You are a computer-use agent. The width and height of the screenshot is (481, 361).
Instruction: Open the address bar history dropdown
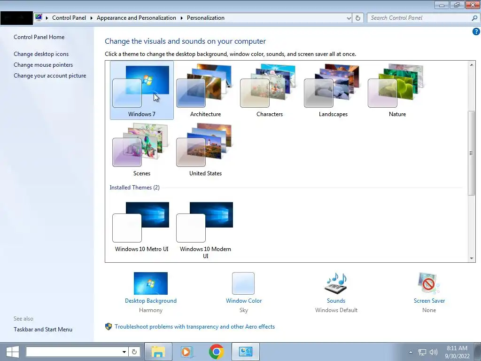349,18
